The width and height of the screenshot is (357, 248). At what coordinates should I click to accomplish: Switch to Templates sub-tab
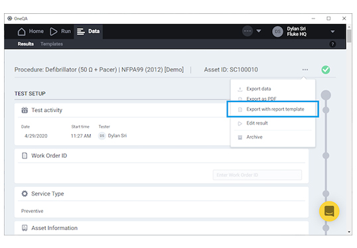pyautogui.click(x=52, y=44)
